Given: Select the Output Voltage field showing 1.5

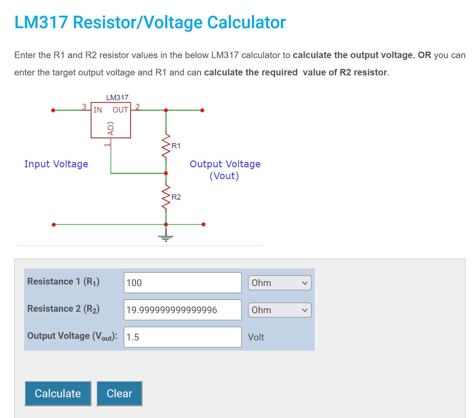Looking at the screenshot, I should (182, 337).
